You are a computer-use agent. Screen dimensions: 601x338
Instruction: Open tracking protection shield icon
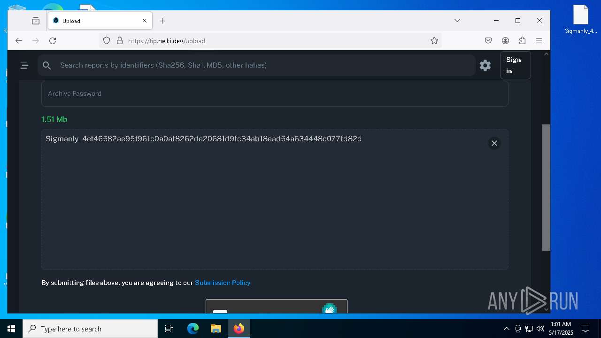107,41
